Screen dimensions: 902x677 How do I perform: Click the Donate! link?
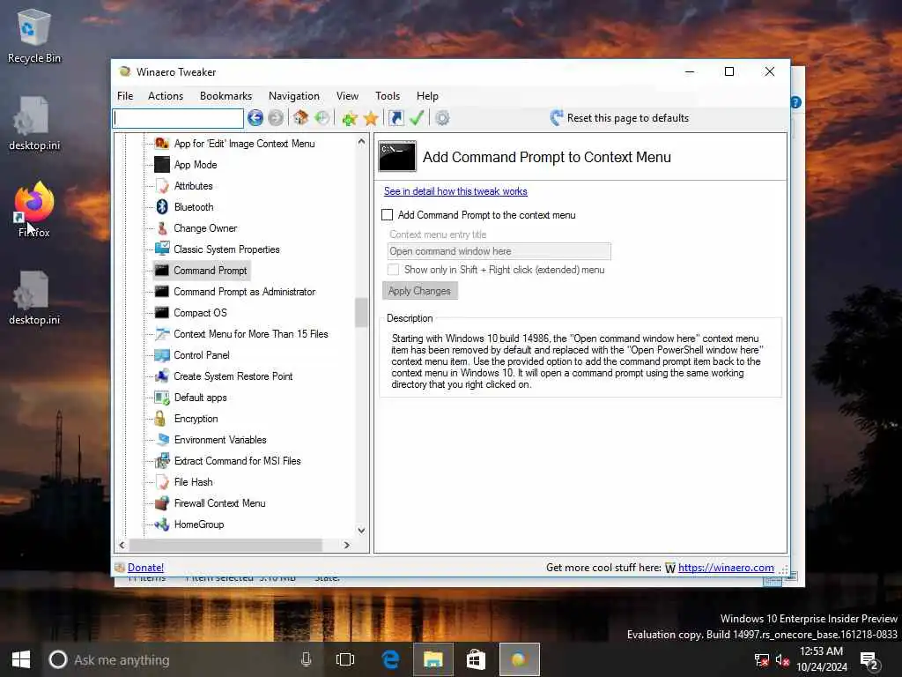(x=145, y=568)
